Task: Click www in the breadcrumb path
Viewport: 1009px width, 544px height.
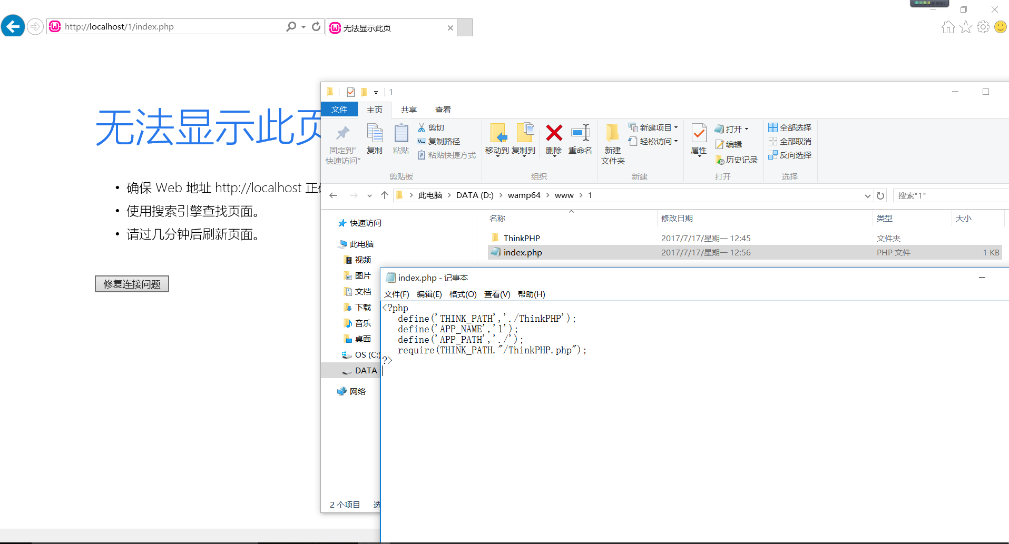Action: click(x=564, y=195)
